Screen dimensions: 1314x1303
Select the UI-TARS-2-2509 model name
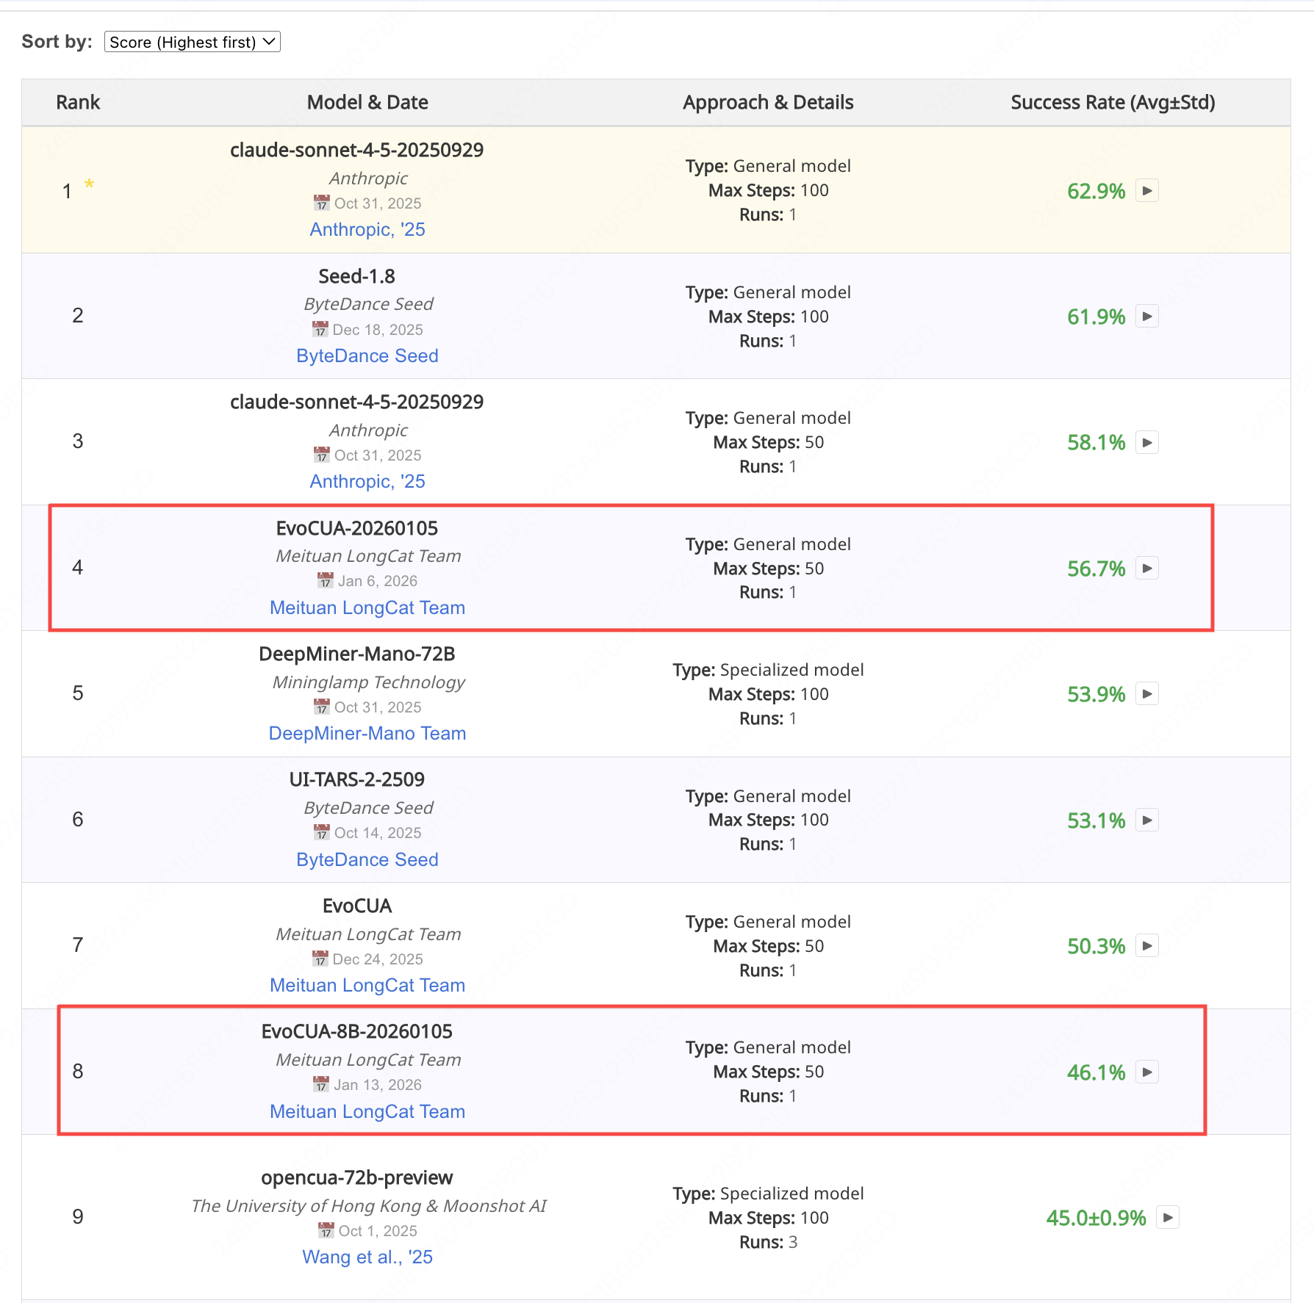point(356,779)
